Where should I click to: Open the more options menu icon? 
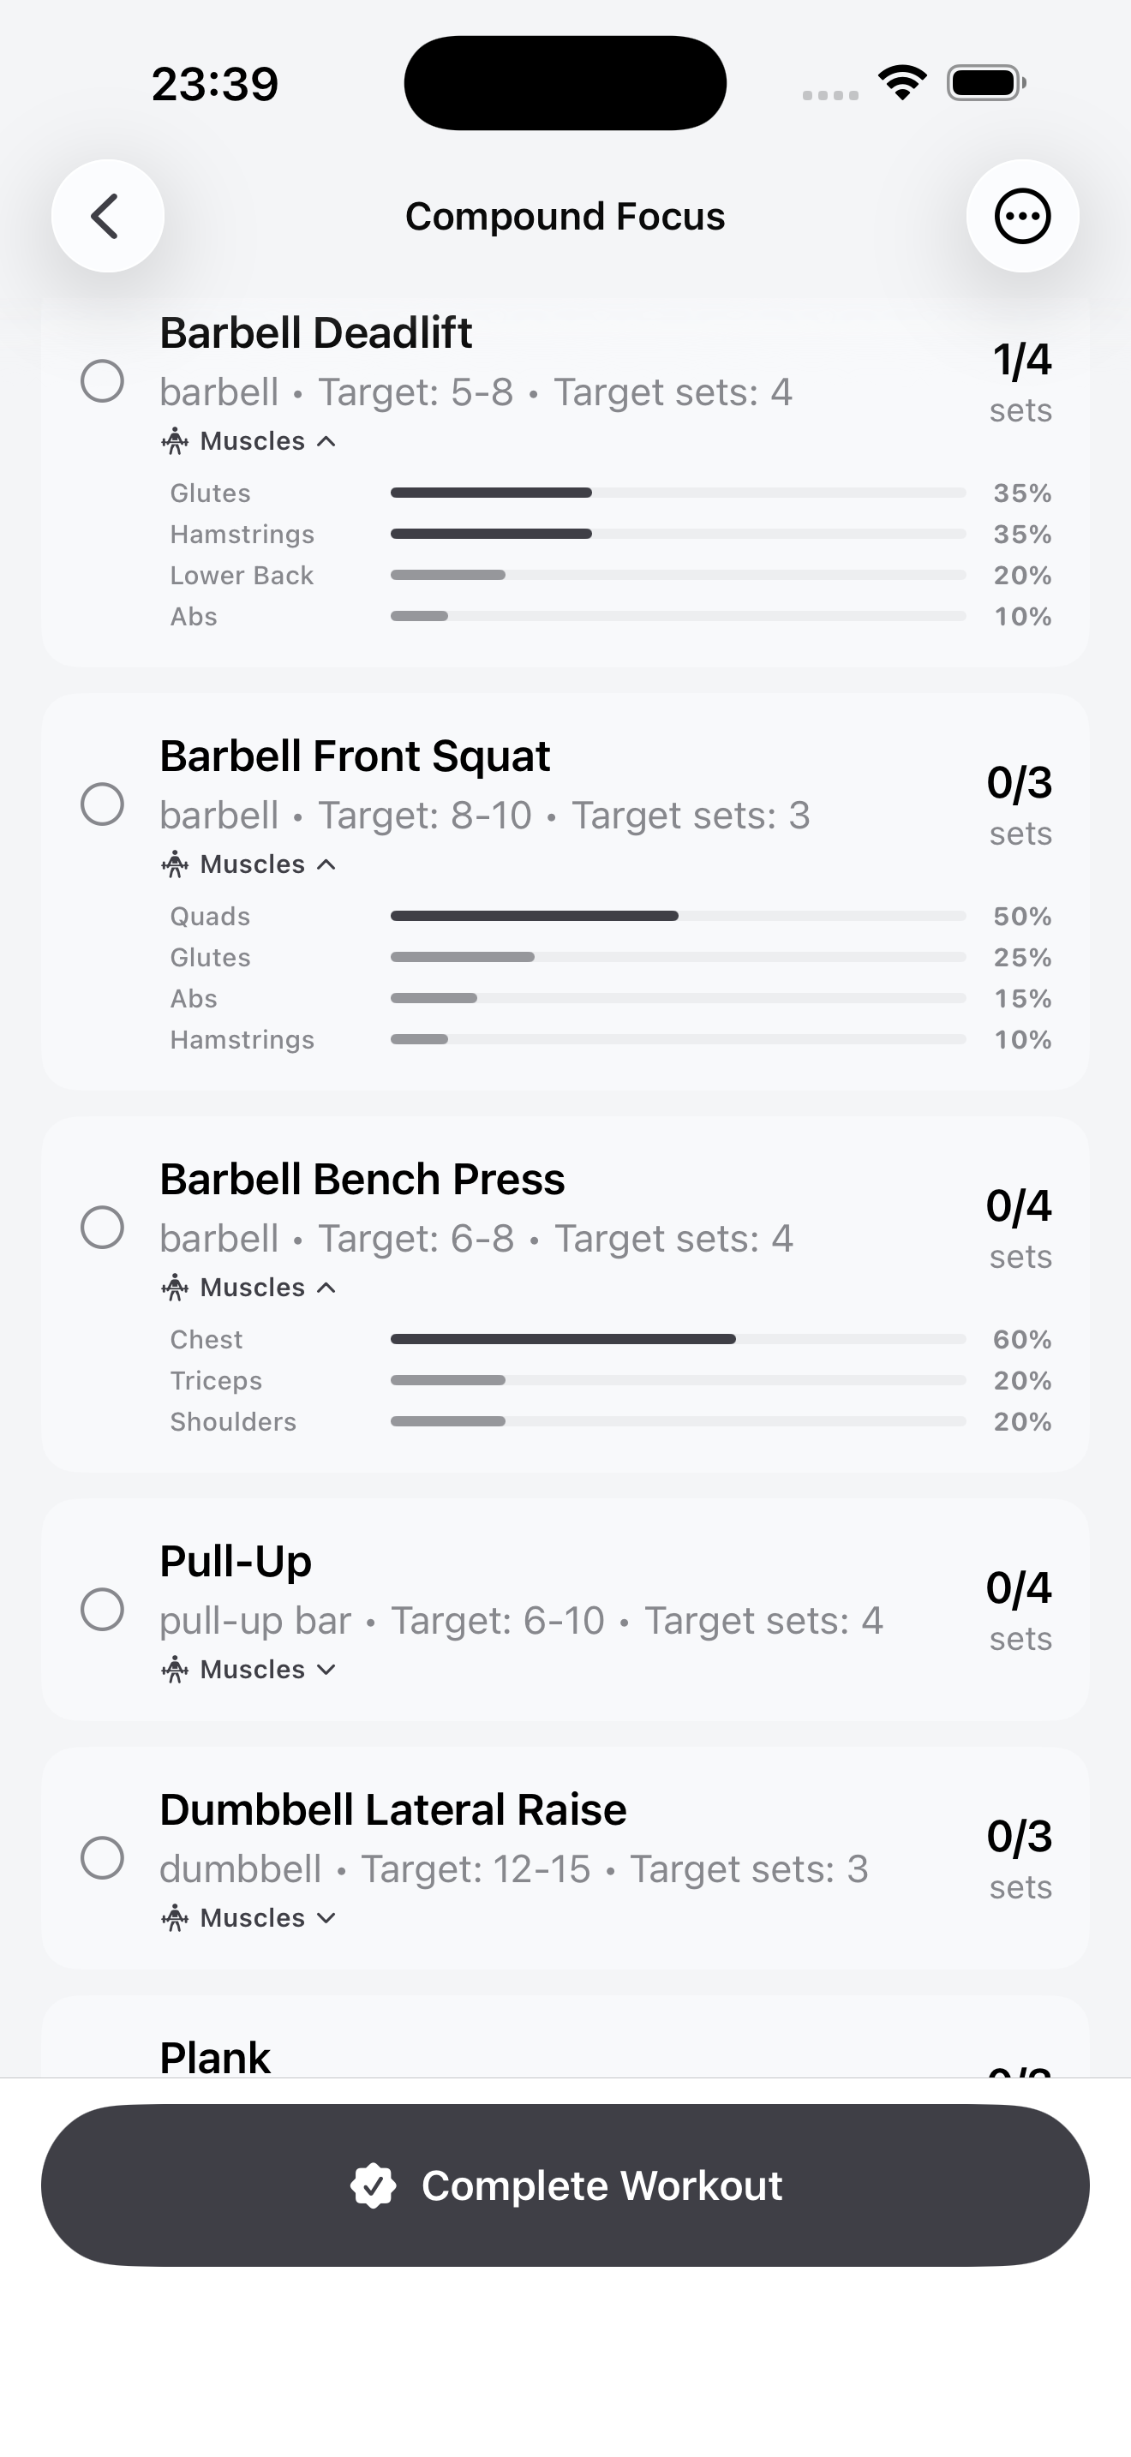tap(1022, 216)
